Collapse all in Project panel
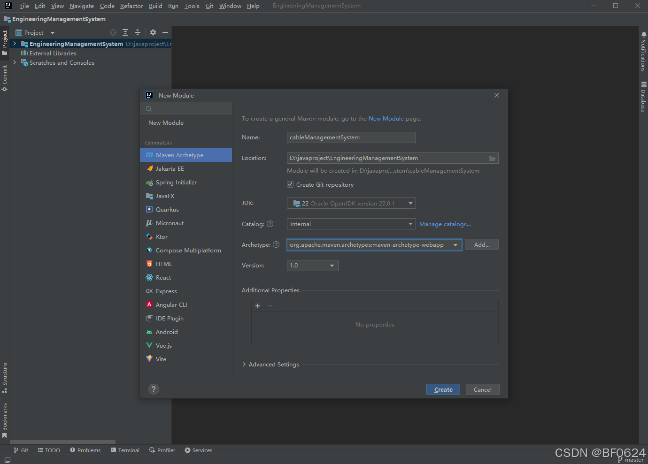 [138, 32]
